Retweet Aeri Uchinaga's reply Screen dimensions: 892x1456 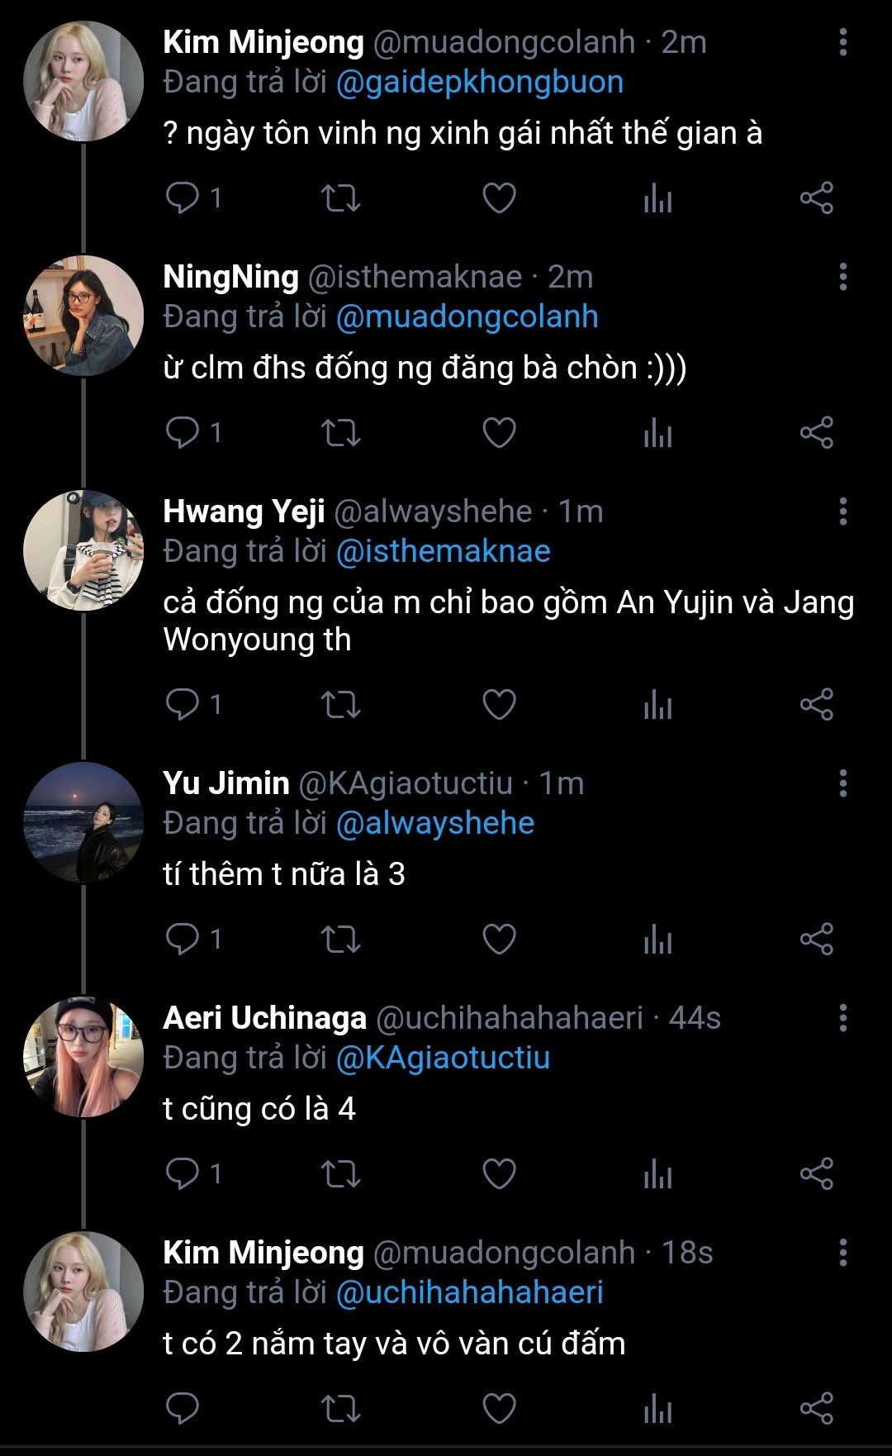tap(340, 1173)
